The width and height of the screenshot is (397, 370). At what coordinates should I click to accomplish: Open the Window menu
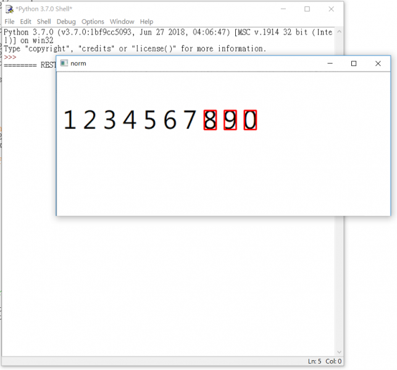click(x=122, y=22)
